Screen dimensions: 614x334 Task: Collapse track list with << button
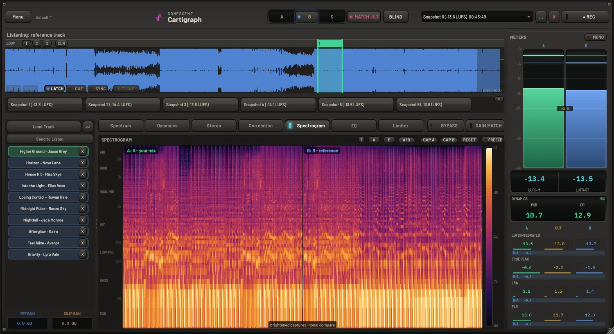[88, 127]
